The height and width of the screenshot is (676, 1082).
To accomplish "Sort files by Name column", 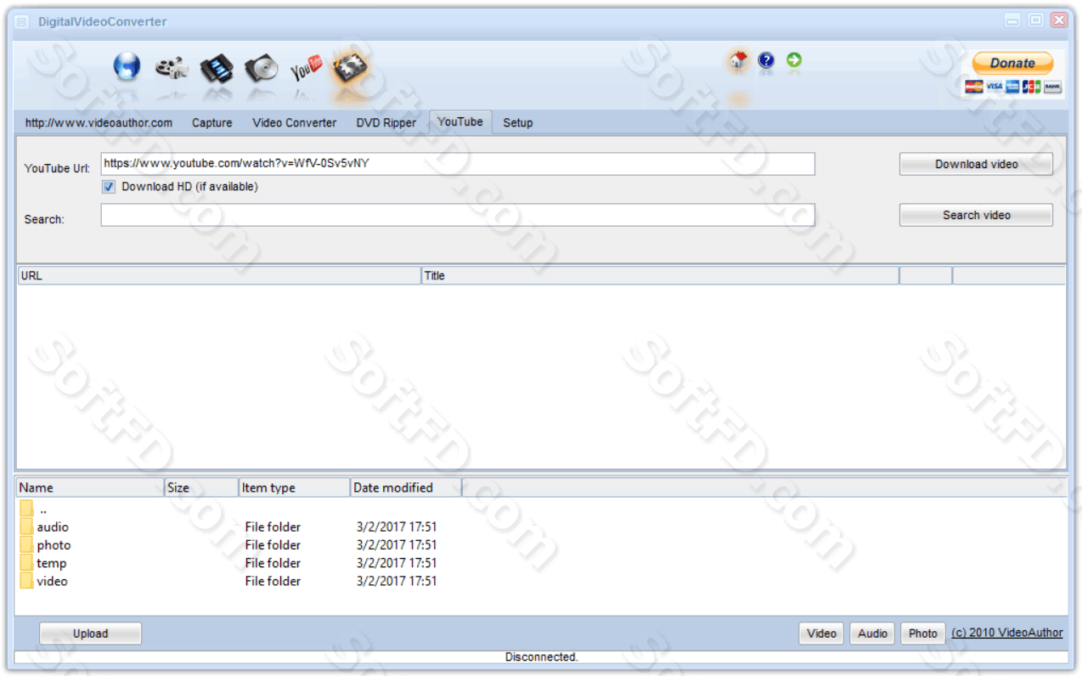I will click(x=90, y=487).
